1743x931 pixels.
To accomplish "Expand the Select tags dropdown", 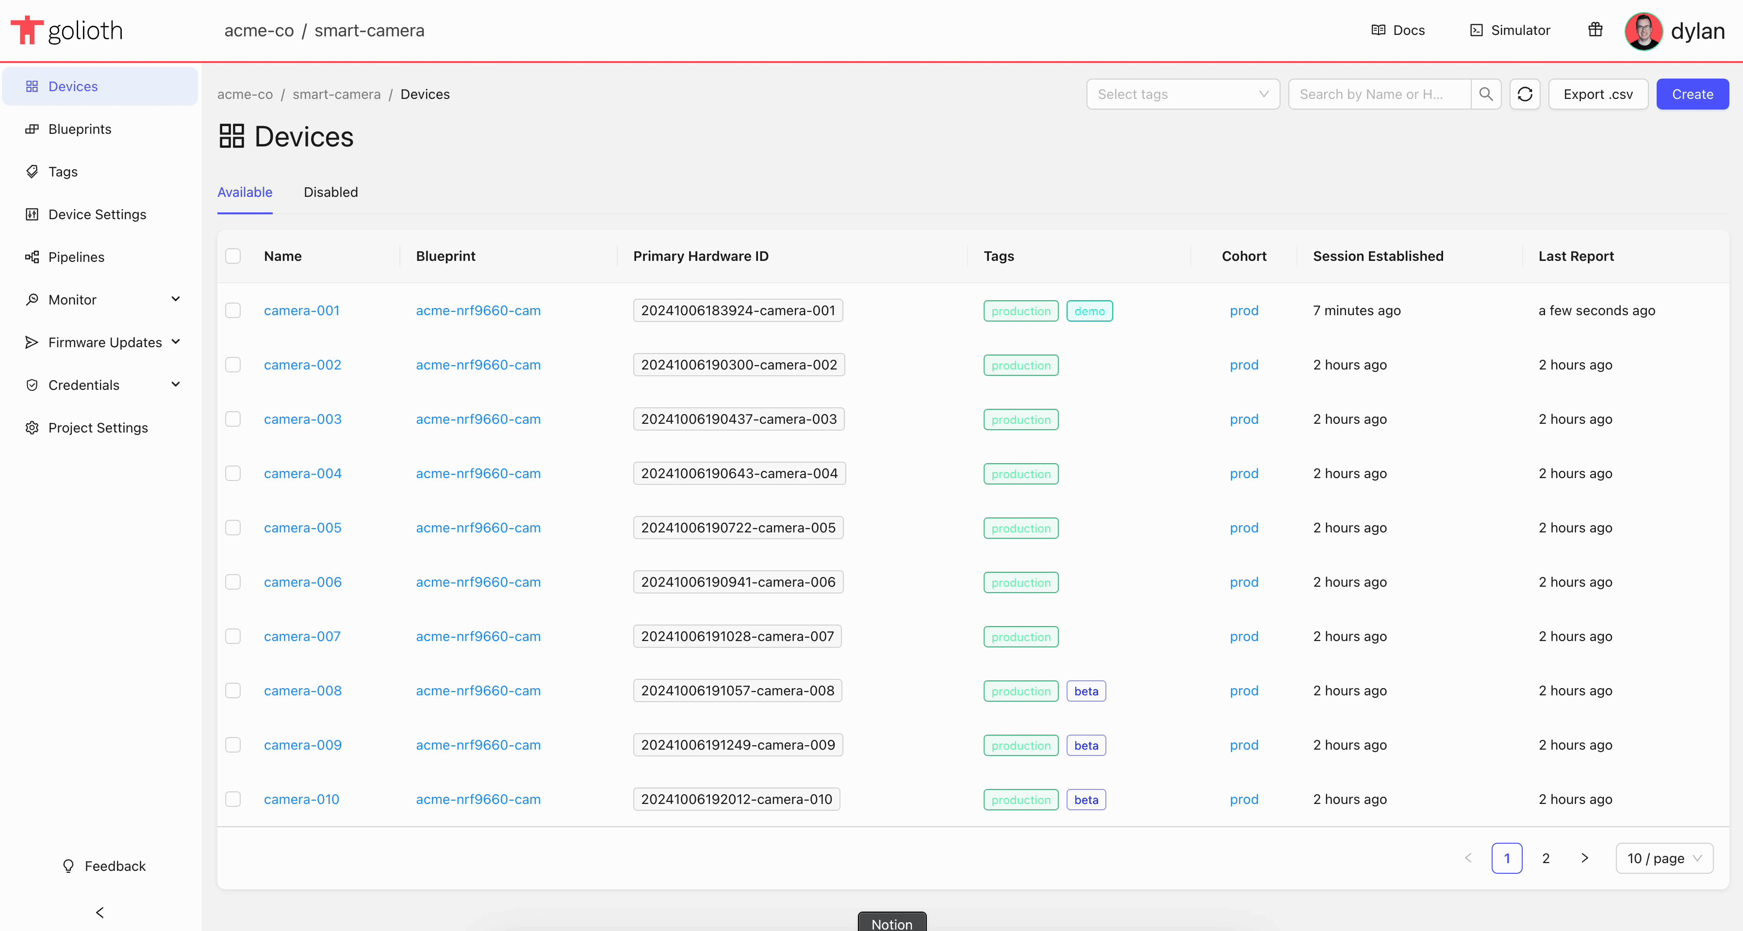I will click(x=1183, y=93).
